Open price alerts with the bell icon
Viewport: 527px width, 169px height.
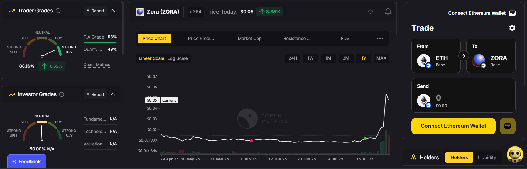[388, 12]
